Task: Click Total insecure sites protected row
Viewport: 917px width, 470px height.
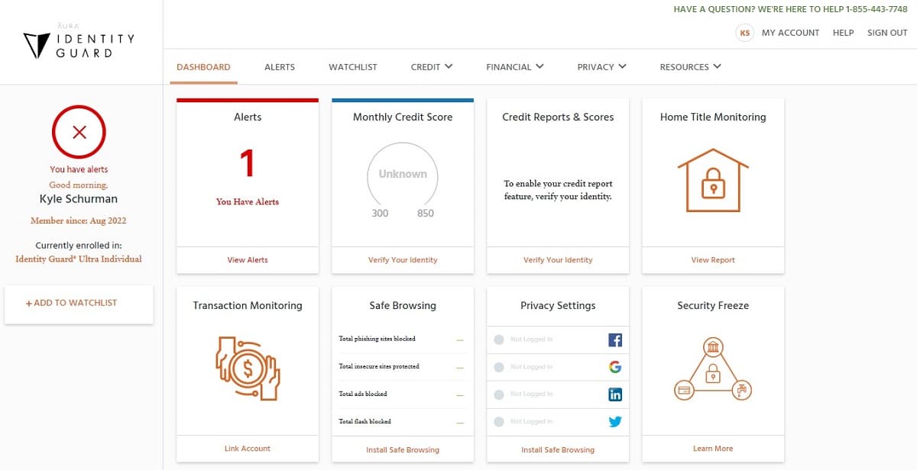Action: [403, 367]
